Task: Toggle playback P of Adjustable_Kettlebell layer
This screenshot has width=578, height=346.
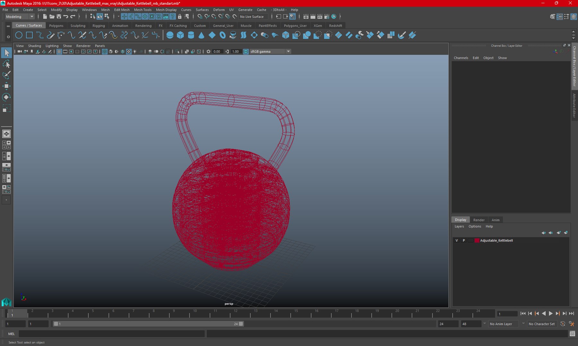Action: (464, 241)
